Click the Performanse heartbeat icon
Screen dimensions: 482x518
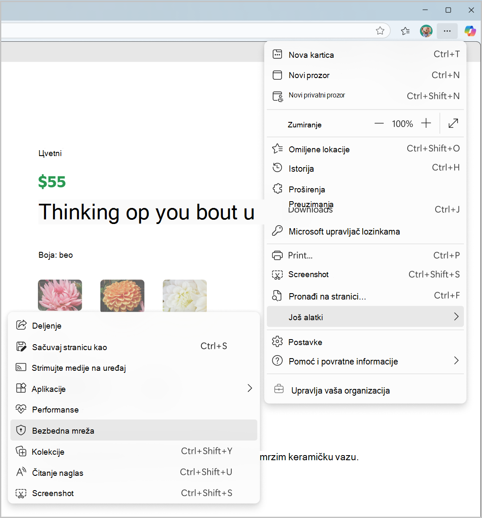tap(21, 409)
